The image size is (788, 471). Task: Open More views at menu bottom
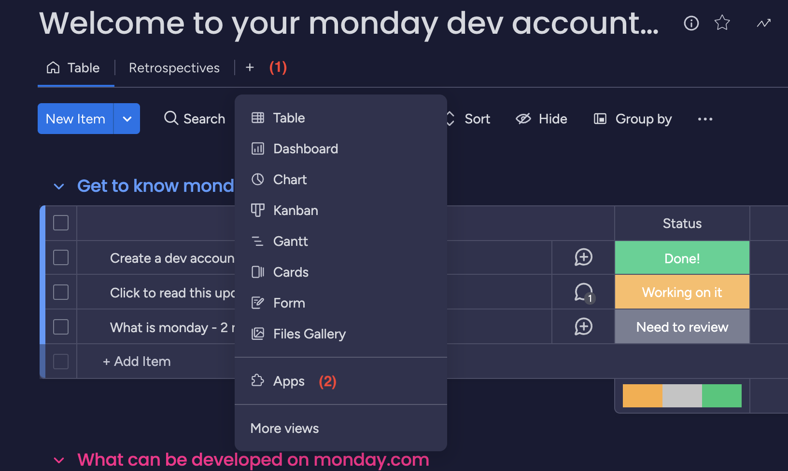click(x=341, y=428)
